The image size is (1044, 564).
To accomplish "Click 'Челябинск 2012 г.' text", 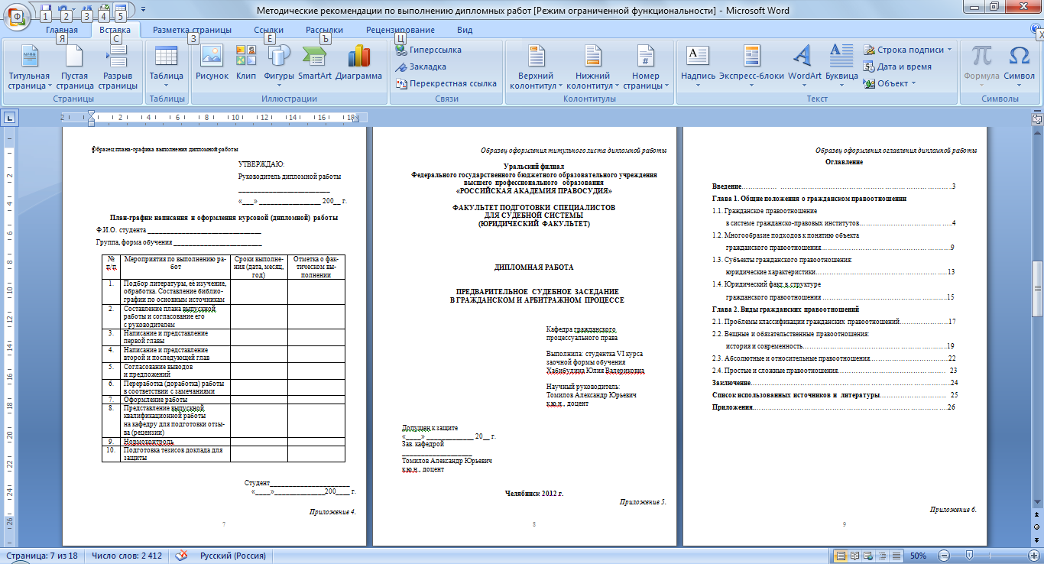I will (533, 493).
